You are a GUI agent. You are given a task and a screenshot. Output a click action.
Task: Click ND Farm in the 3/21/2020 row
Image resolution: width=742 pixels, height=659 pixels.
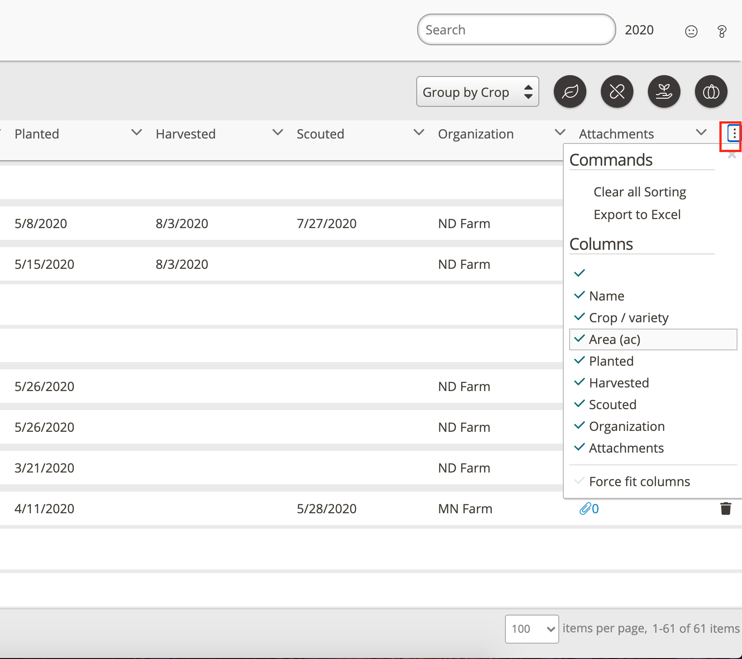[464, 468]
